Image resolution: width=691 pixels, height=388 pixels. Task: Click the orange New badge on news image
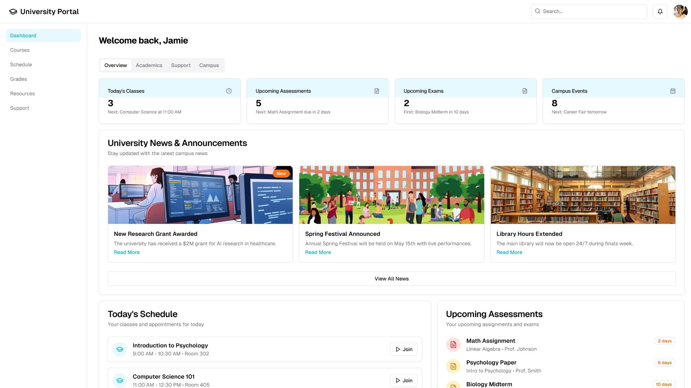click(x=281, y=174)
